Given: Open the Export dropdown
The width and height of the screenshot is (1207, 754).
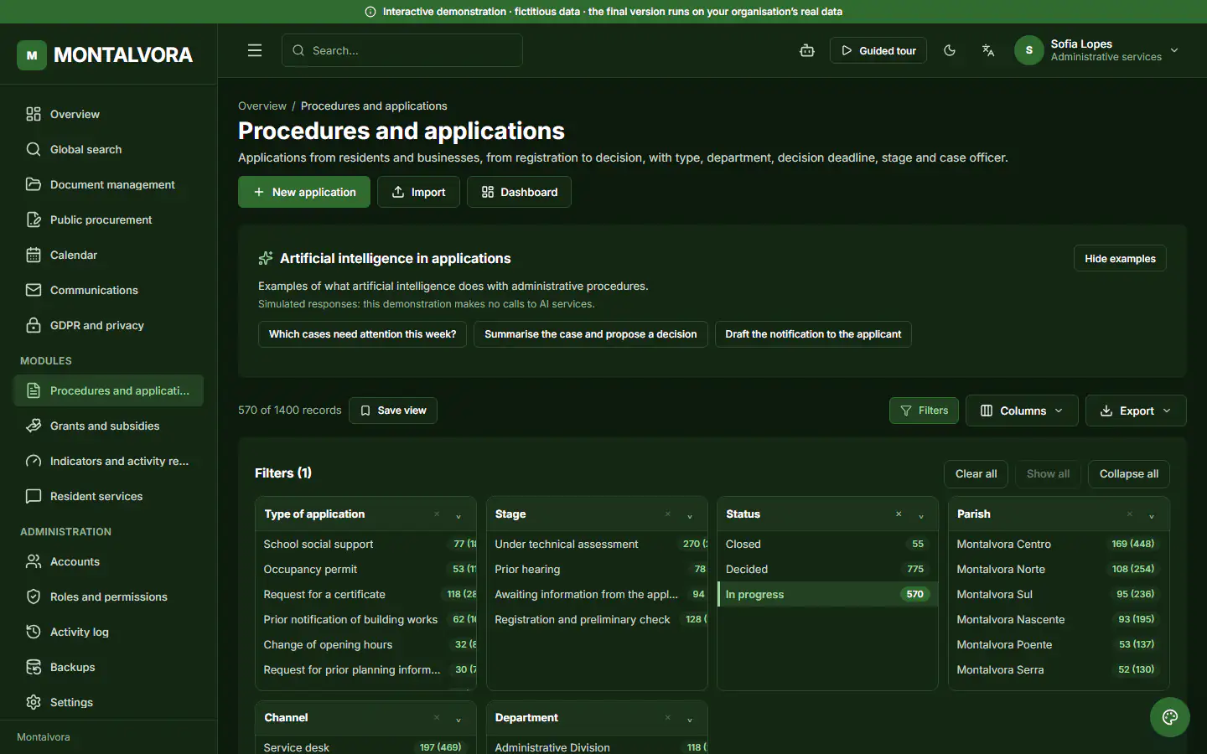Looking at the screenshot, I should coord(1136,411).
